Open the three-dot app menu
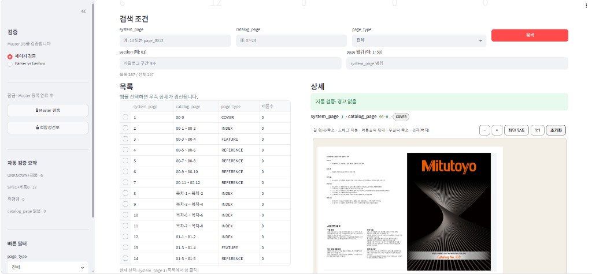Screen dimensions: 592x274 586,5
